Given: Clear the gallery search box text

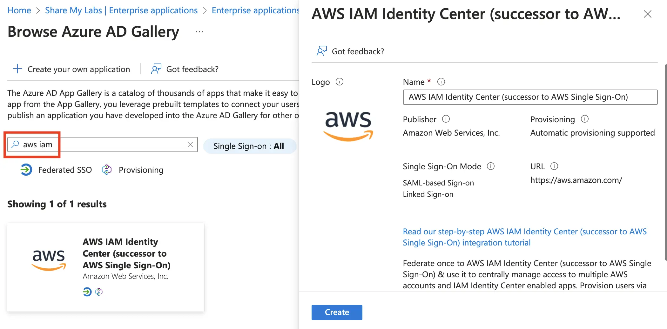Looking at the screenshot, I should click(190, 144).
